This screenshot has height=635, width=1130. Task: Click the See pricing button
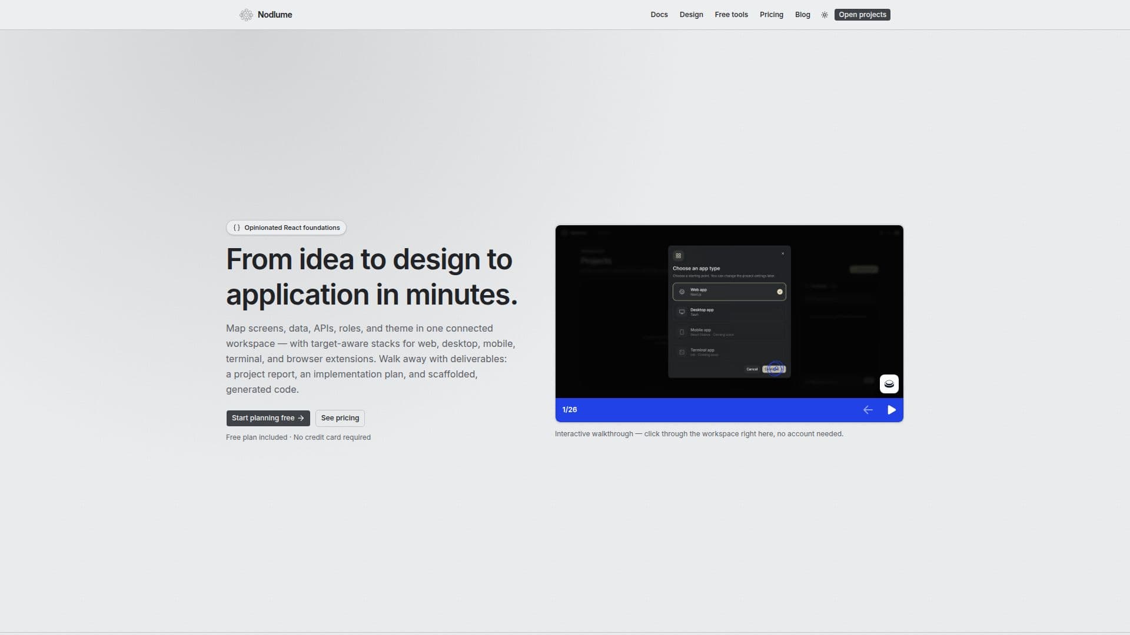tap(340, 418)
